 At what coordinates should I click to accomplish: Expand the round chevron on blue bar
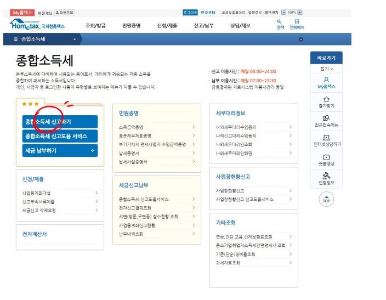pyautogui.click(x=301, y=39)
